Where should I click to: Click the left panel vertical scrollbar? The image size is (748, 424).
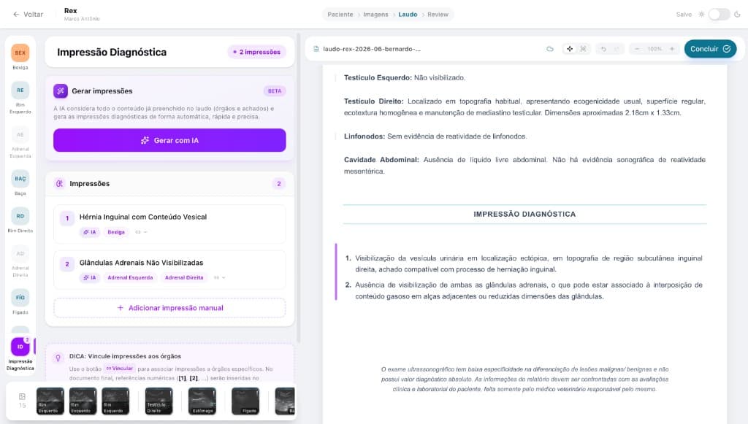[299, 188]
